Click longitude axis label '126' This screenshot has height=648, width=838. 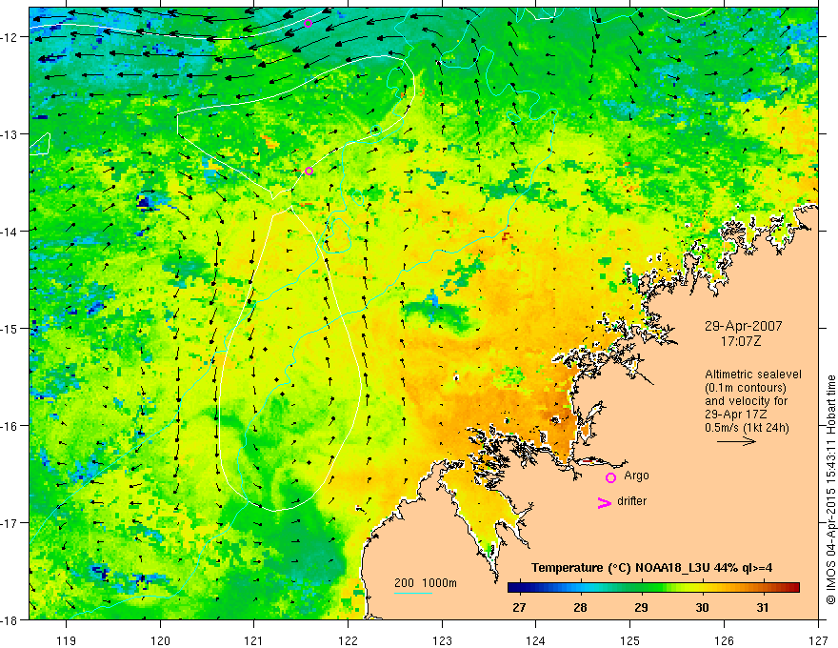(x=724, y=640)
